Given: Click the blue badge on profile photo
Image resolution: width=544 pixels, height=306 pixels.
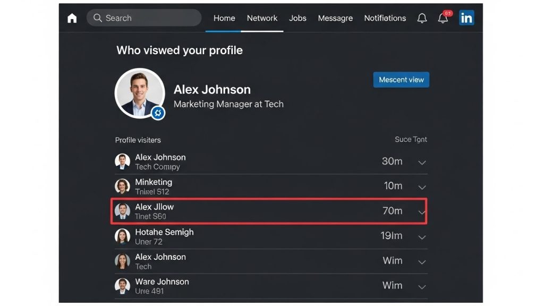Looking at the screenshot, I should (x=158, y=113).
